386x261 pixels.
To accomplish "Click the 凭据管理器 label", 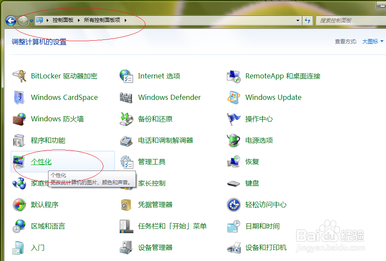I will (x=155, y=205).
